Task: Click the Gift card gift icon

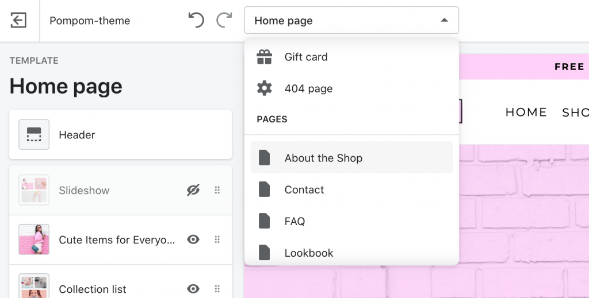Action: click(x=265, y=57)
